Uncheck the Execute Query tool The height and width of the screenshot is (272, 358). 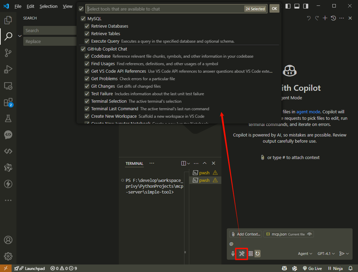(87, 41)
